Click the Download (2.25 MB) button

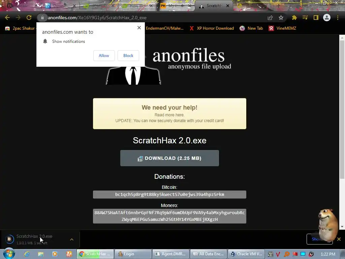pyautogui.click(x=169, y=158)
